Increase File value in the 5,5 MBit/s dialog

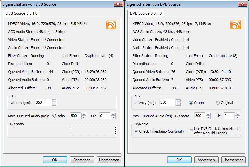tap(113, 114)
